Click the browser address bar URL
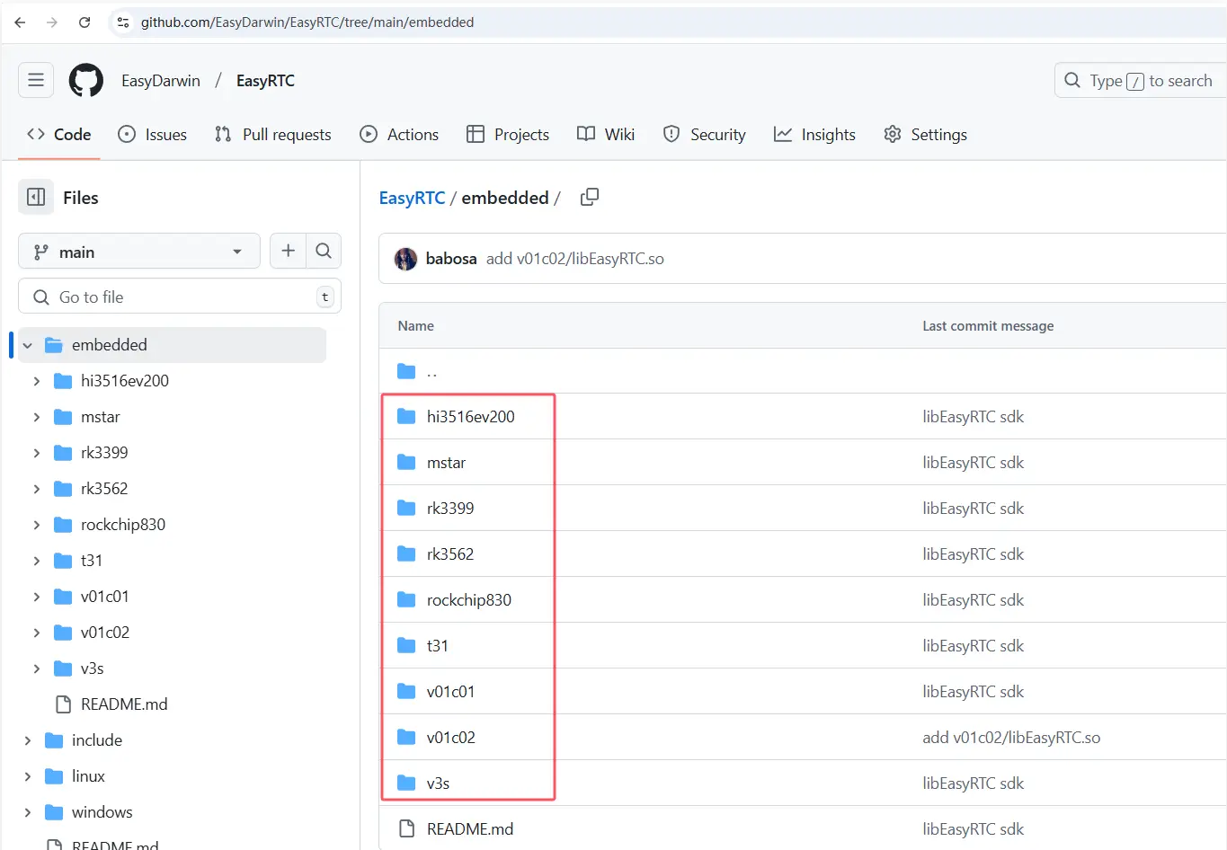This screenshot has height=850, width=1227. point(307,22)
